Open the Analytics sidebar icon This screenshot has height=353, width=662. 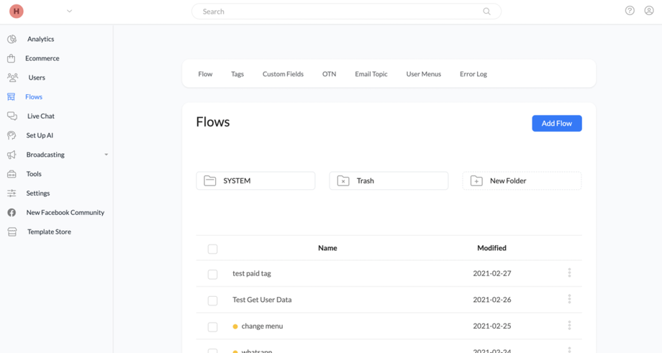12,39
